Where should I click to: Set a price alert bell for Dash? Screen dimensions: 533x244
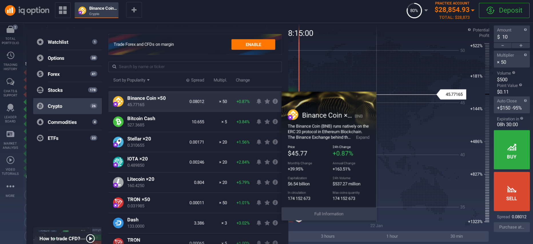point(259,223)
